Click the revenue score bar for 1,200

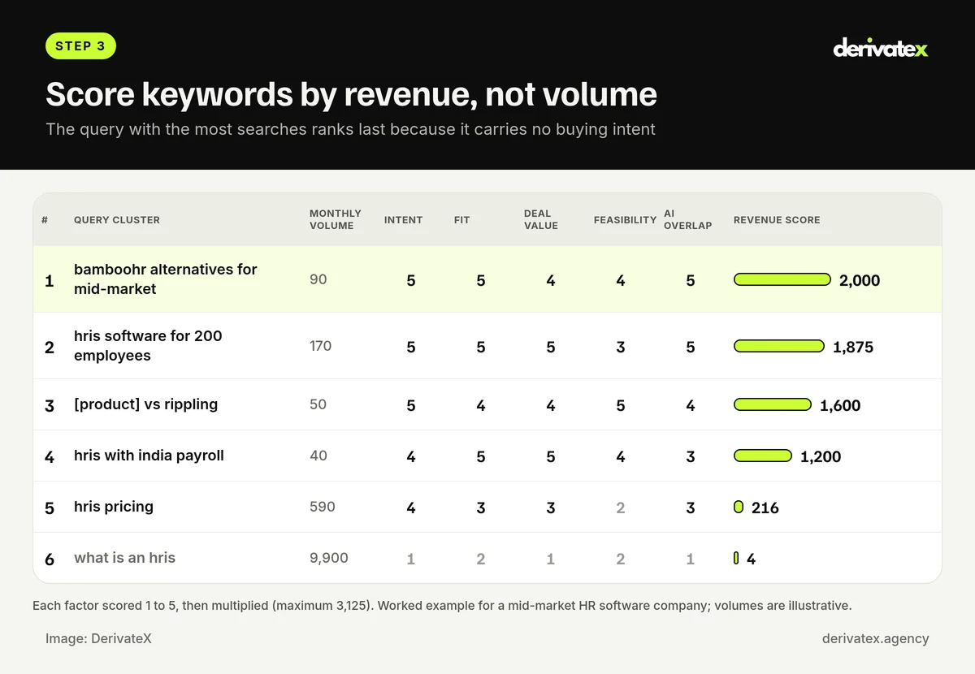tap(763, 456)
